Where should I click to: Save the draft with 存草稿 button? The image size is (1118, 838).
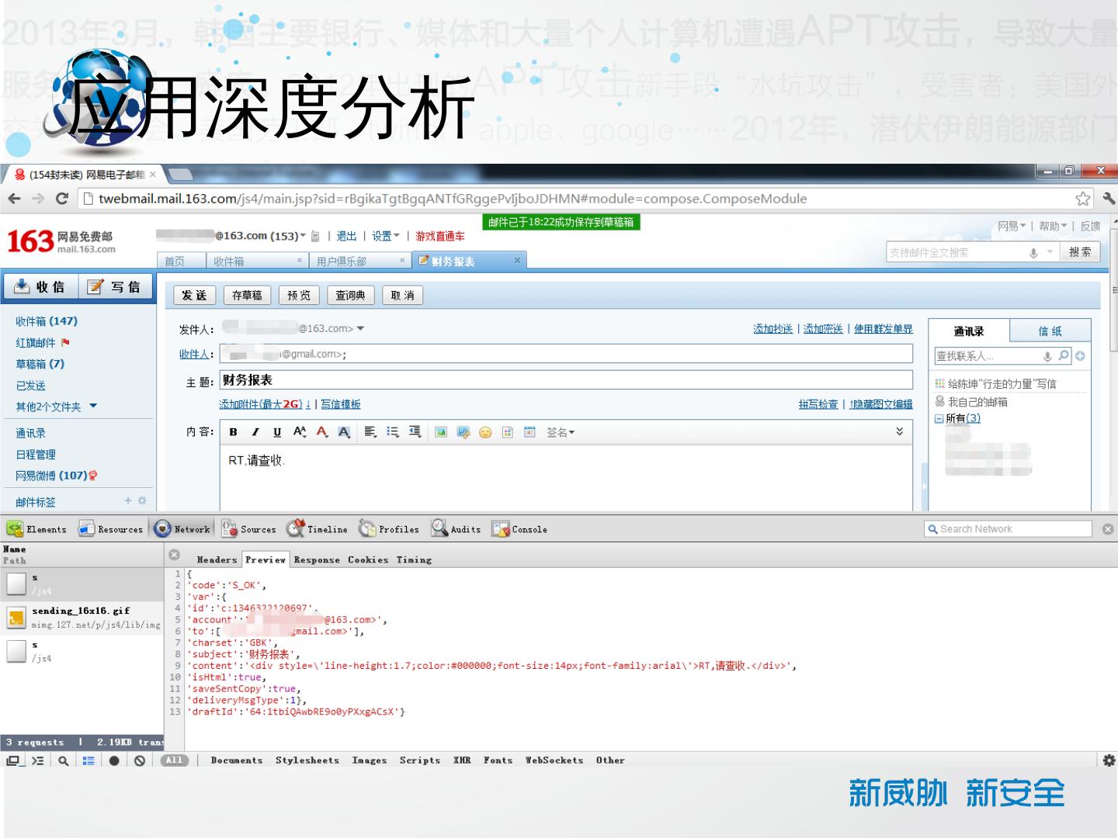coord(247,295)
